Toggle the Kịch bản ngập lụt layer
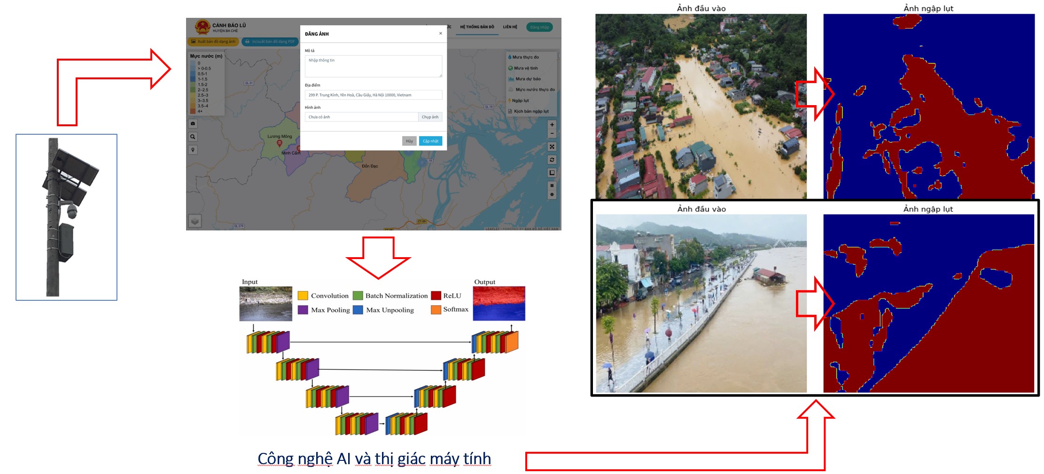The width and height of the screenshot is (1044, 474). (528, 111)
